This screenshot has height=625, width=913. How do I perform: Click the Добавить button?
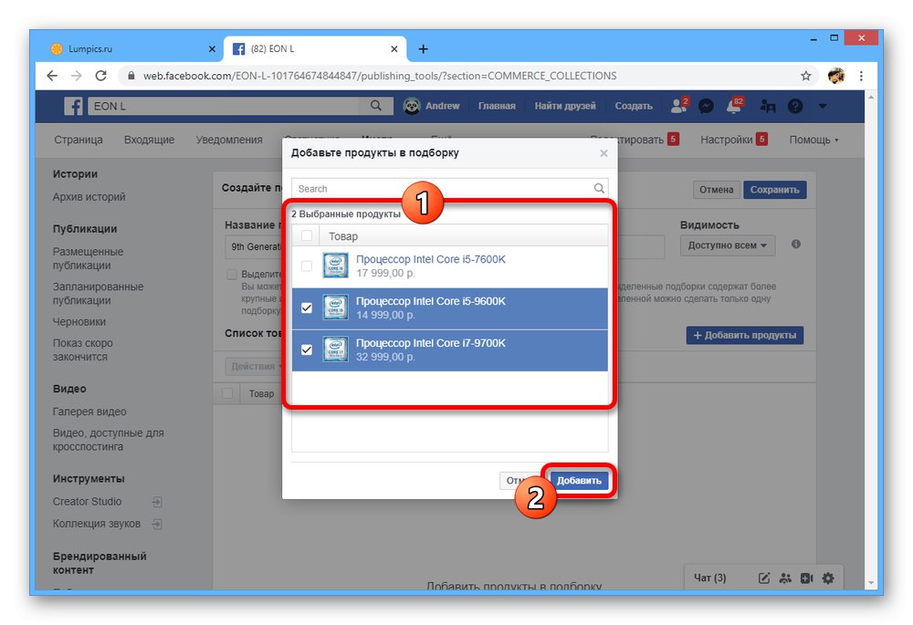click(579, 481)
